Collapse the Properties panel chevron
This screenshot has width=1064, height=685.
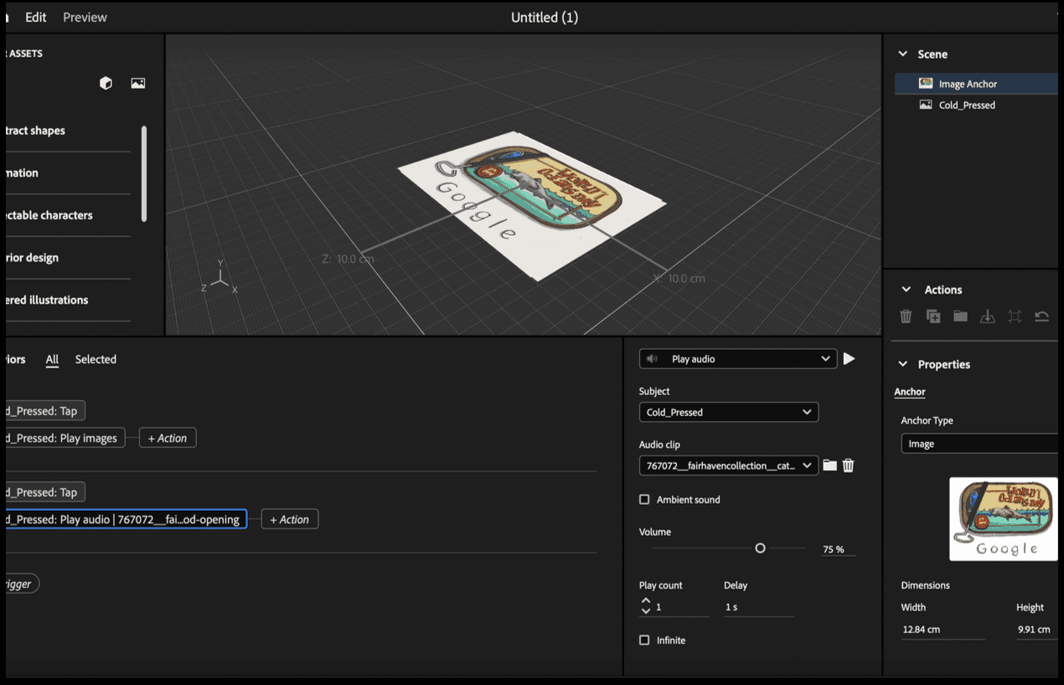click(903, 364)
